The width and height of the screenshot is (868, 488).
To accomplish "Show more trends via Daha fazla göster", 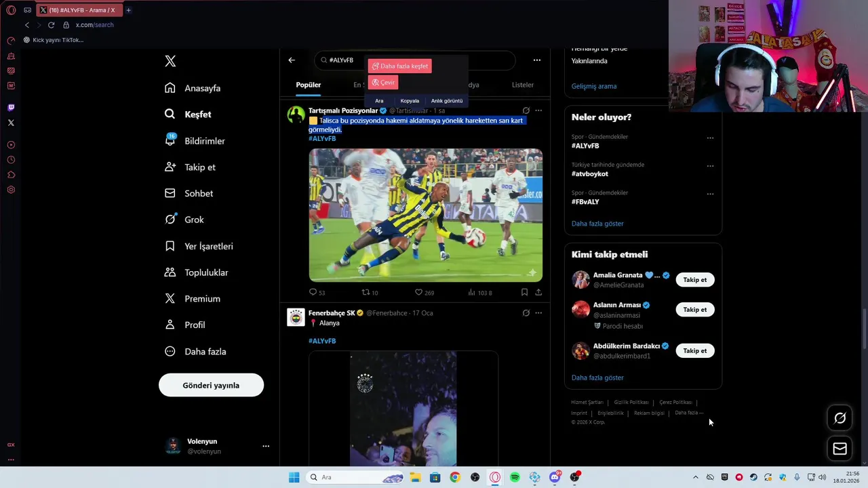I will click(597, 224).
